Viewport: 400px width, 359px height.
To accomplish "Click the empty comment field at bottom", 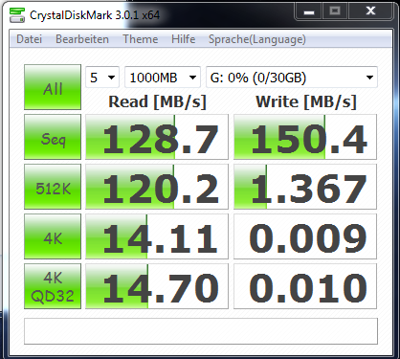I will (x=201, y=331).
